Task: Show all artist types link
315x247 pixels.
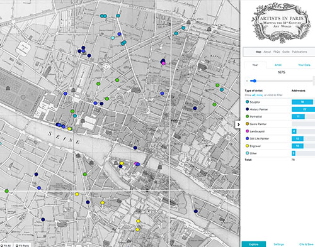Action: 254,95
